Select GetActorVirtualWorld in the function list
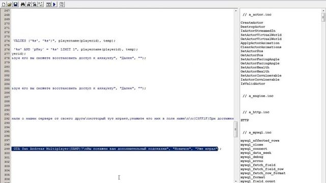This screenshot has width=326, height=183. point(261,39)
